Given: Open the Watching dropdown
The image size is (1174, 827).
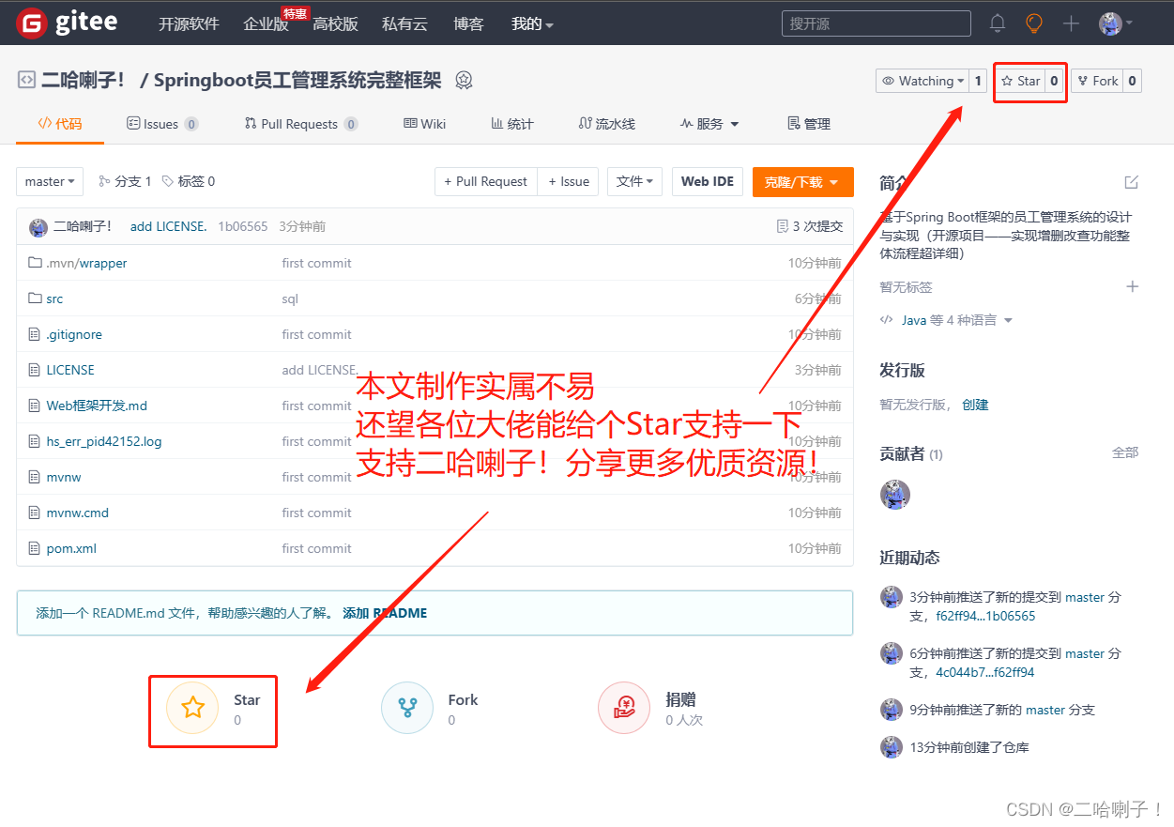Looking at the screenshot, I should [922, 81].
